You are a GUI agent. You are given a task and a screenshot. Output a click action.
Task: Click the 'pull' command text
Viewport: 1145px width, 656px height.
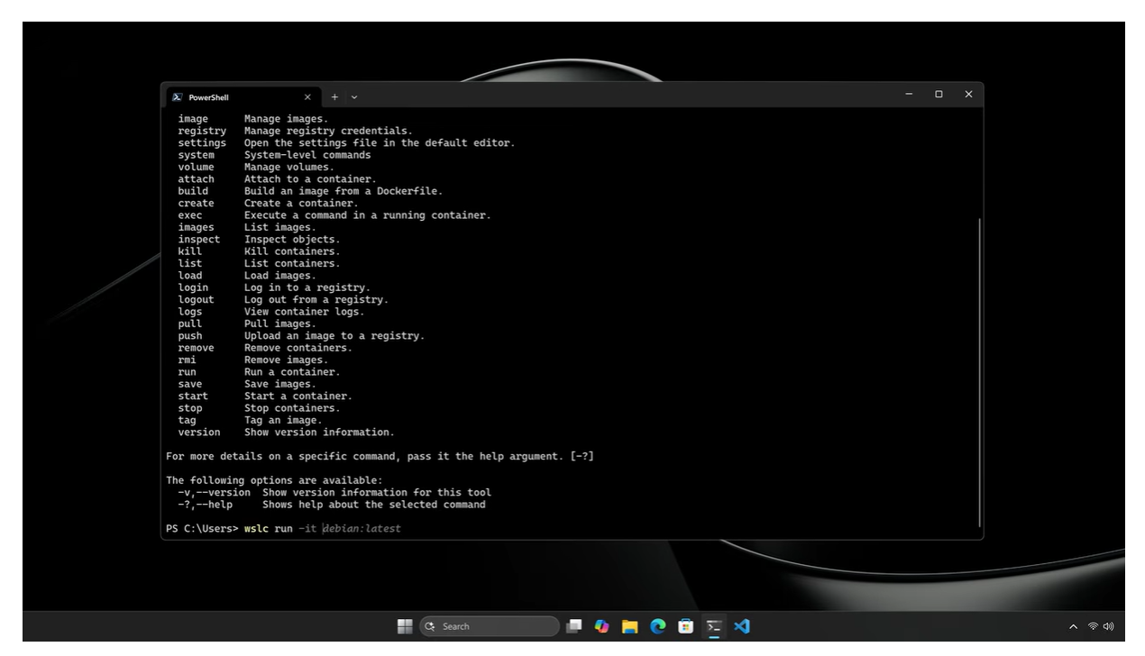190,323
